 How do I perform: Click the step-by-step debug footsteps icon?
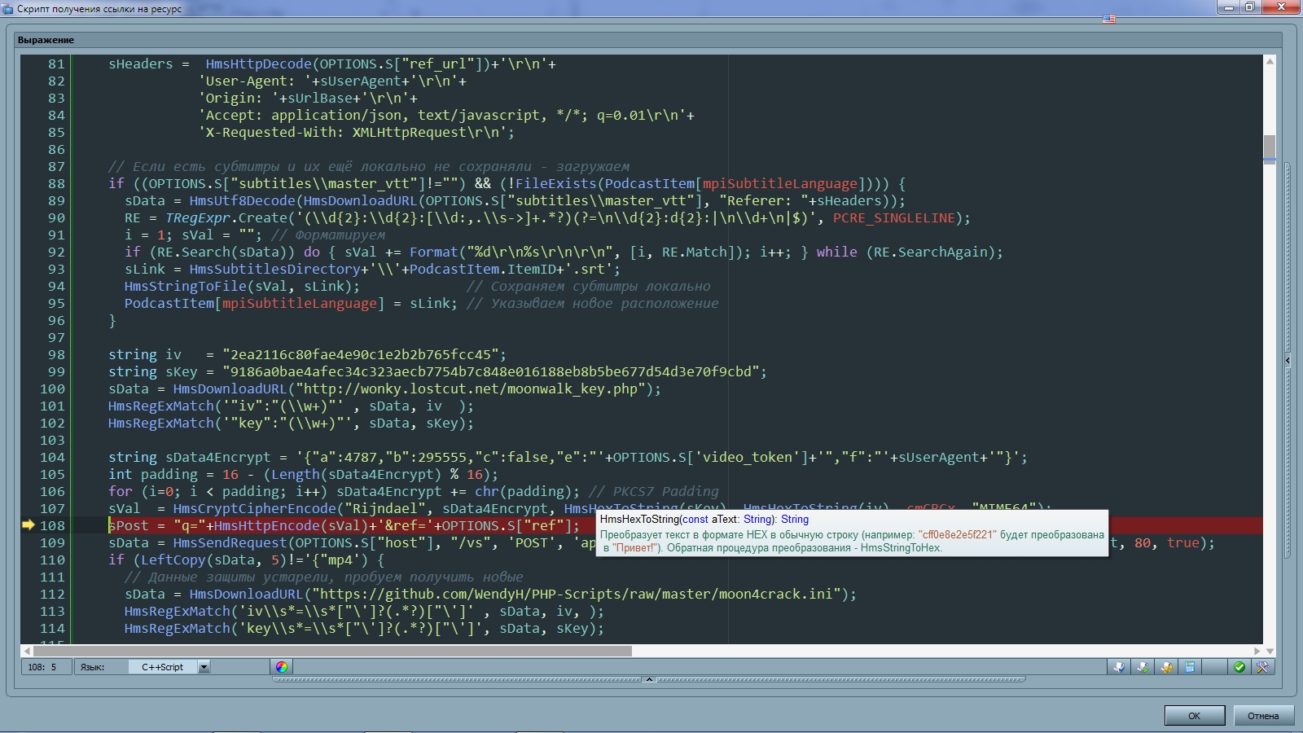[1167, 667]
